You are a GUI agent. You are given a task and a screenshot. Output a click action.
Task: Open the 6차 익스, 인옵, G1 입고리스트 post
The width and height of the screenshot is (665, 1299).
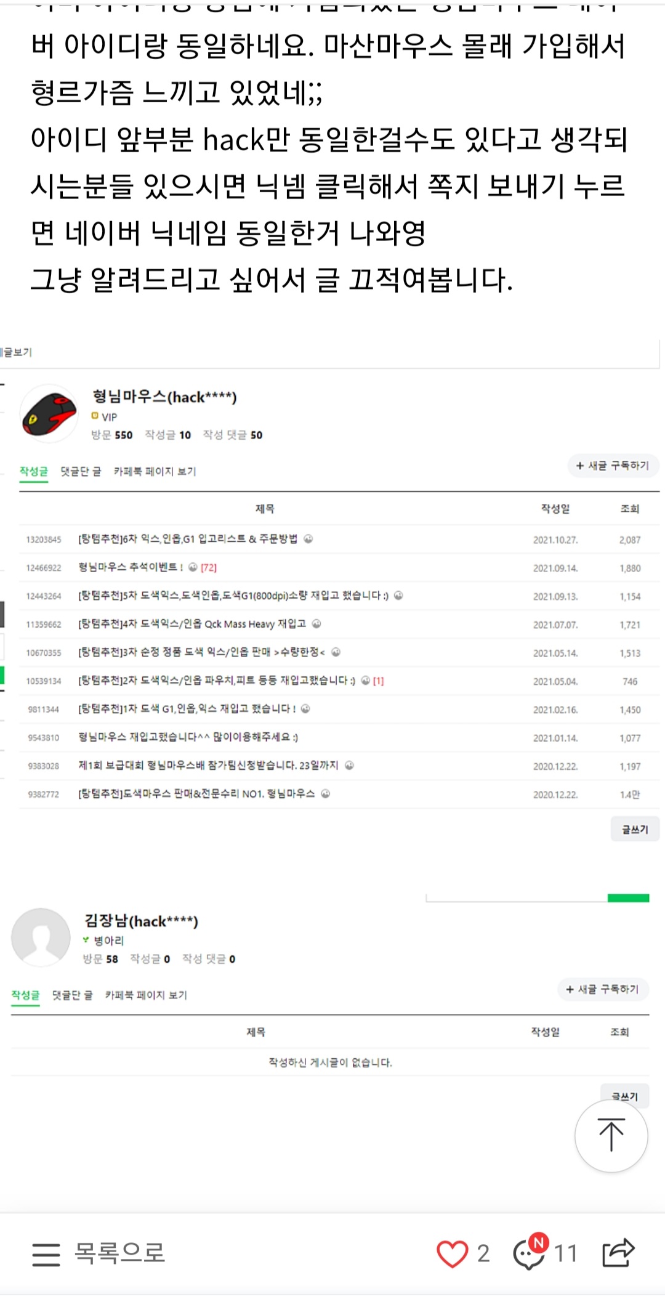coord(188,539)
